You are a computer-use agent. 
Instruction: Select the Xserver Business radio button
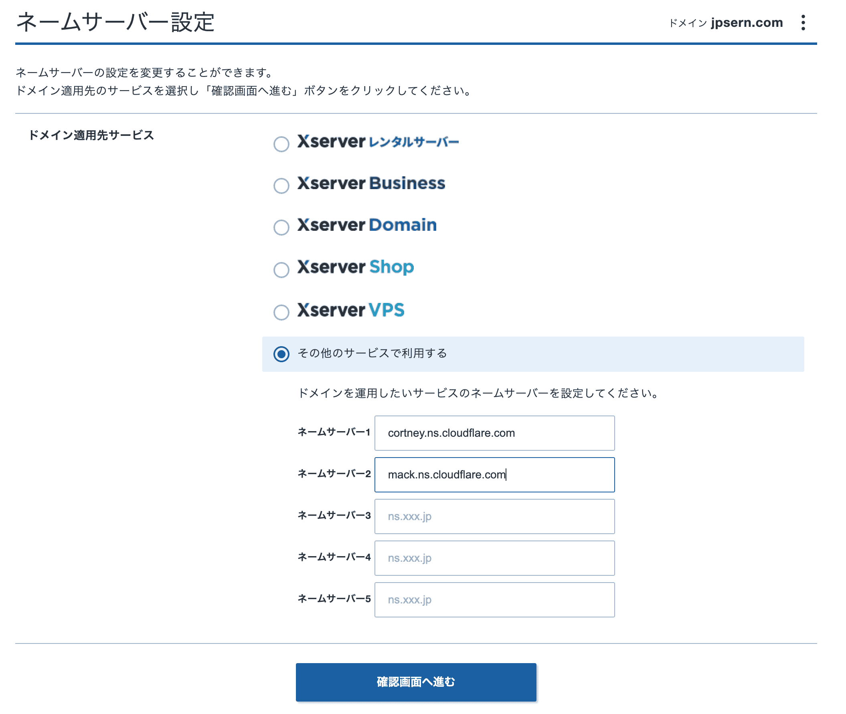pyautogui.click(x=281, y=186)
